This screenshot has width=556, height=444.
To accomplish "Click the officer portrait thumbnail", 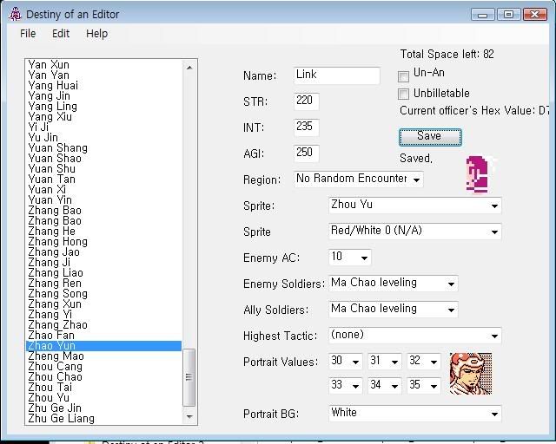I will coord(470,374).
